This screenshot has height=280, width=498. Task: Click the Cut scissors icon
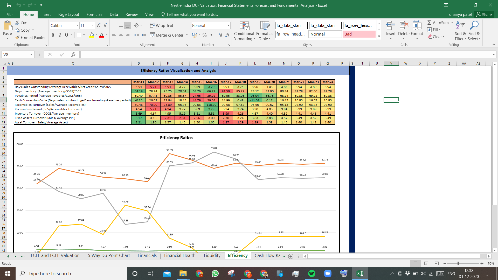[x=17, y=23]
